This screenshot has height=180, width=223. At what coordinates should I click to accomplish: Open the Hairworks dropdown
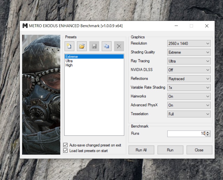pos(189,96)
